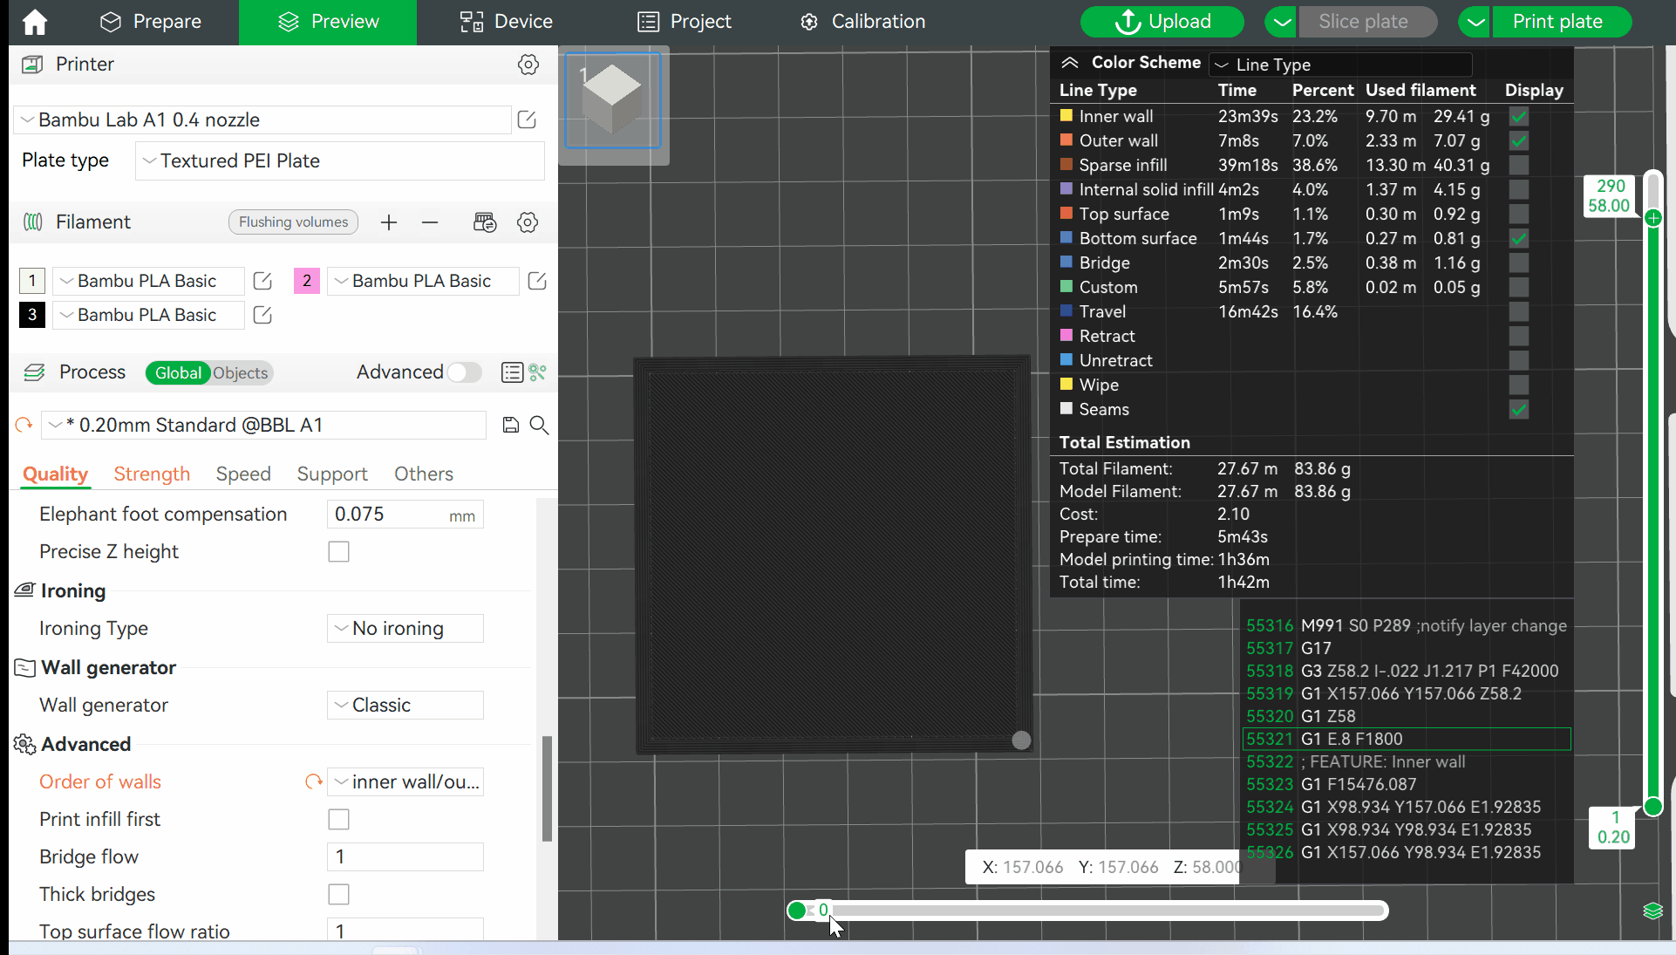Show Top surface lines in preview
This screenshot has height=955, width=1676.
pyautogui.click(x=1519, y=214)
